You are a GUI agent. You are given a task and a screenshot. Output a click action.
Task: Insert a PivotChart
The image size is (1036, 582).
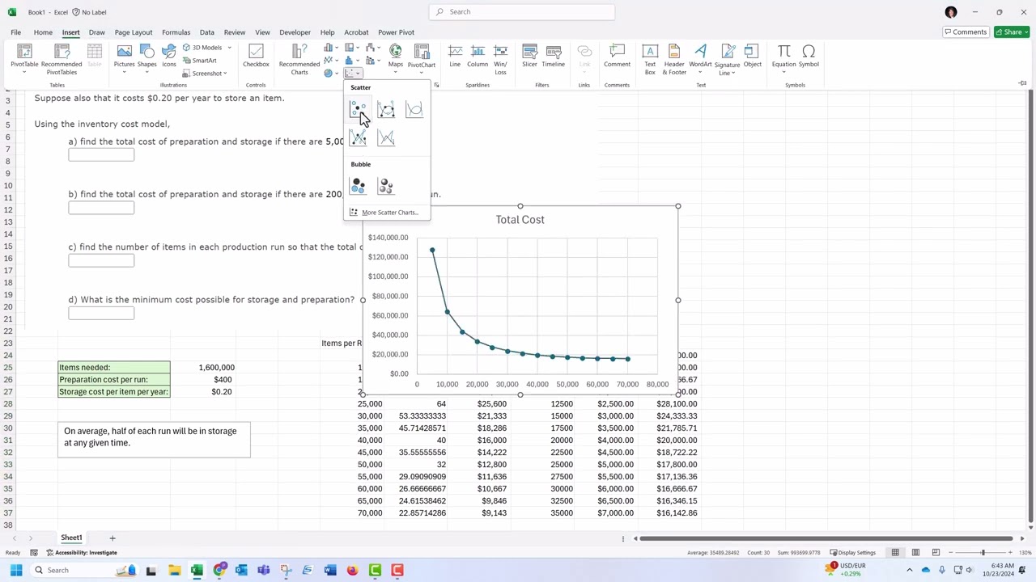click(x=422, y=58)
